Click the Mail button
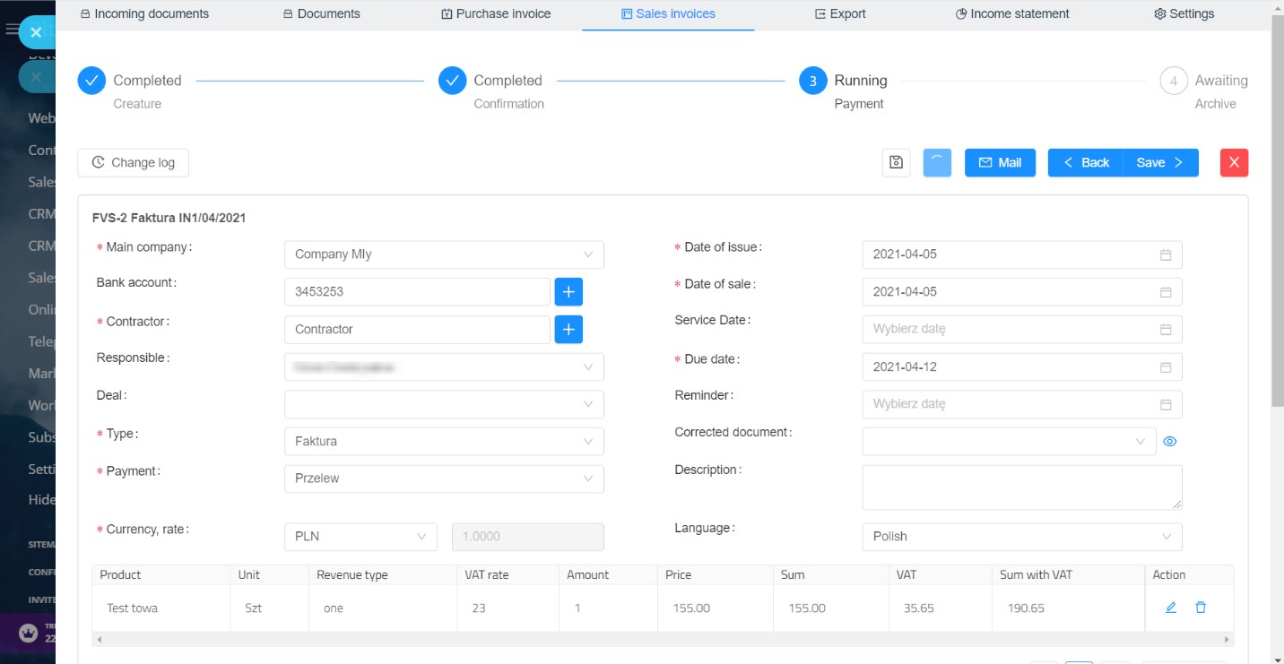 click(x=1000, y=162)
